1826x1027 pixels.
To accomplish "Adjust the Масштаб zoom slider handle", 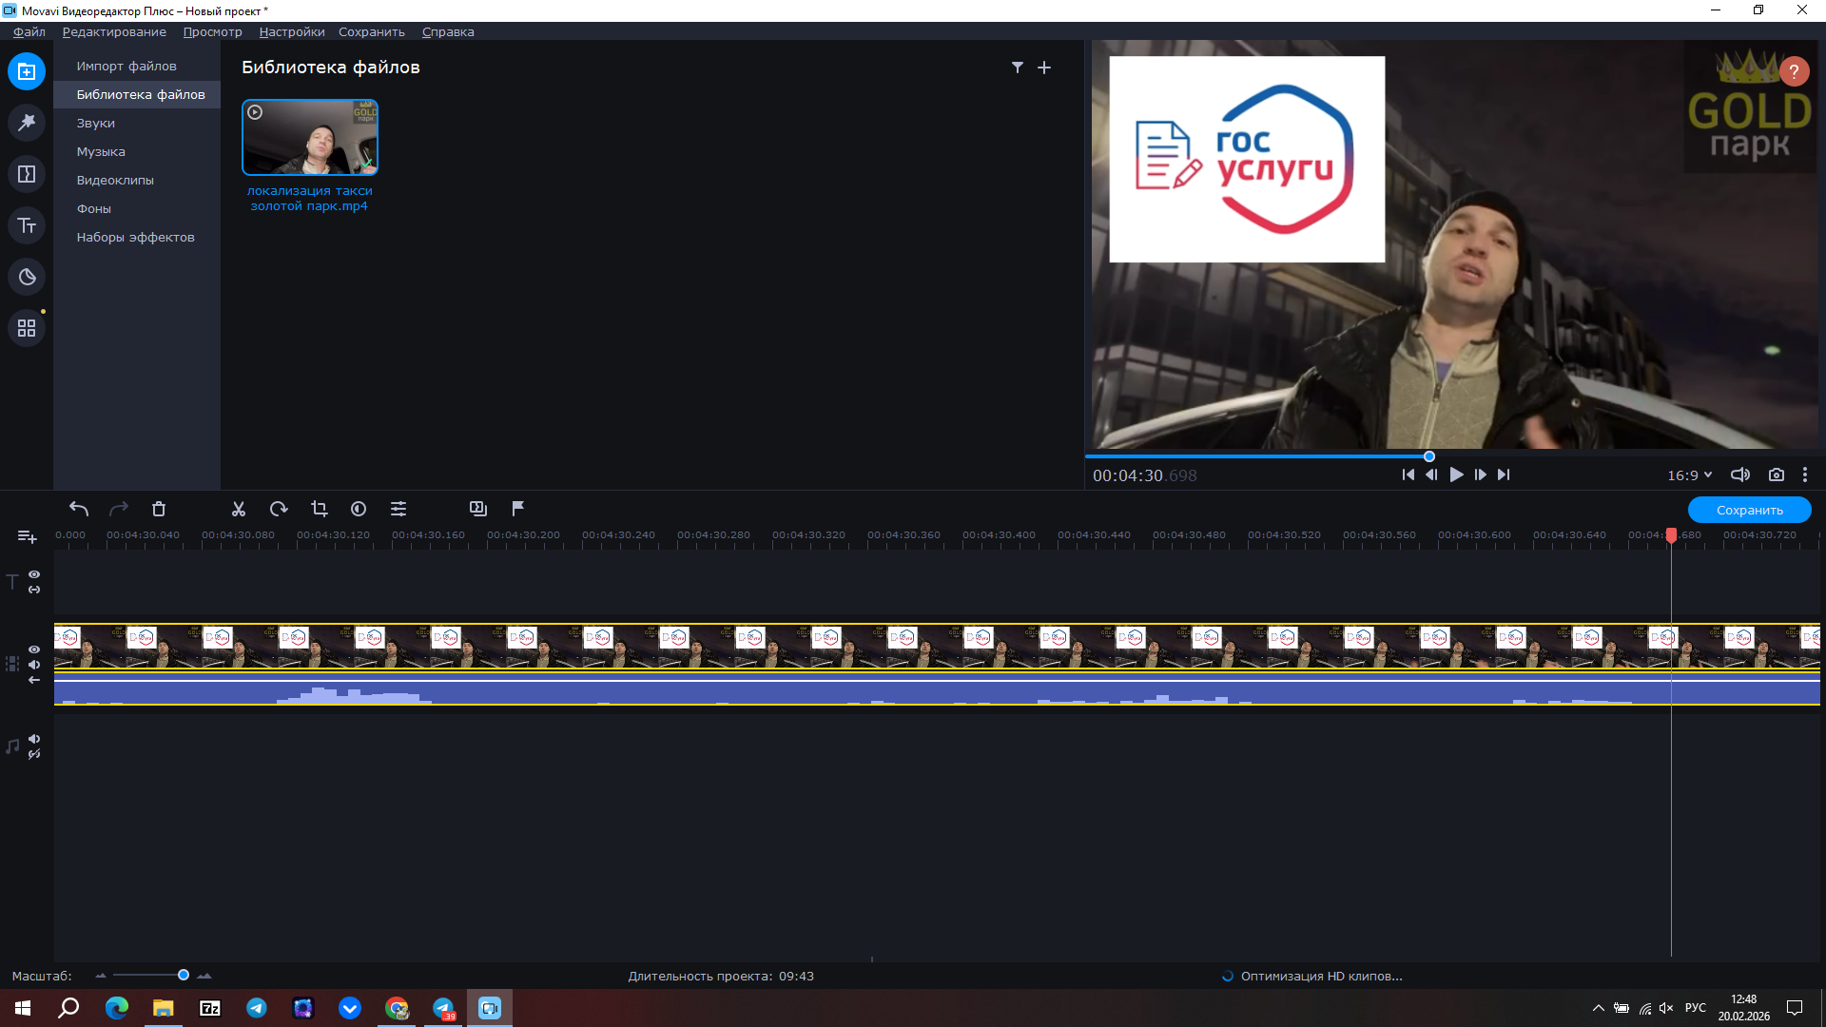I will click(x=184, y=976).
